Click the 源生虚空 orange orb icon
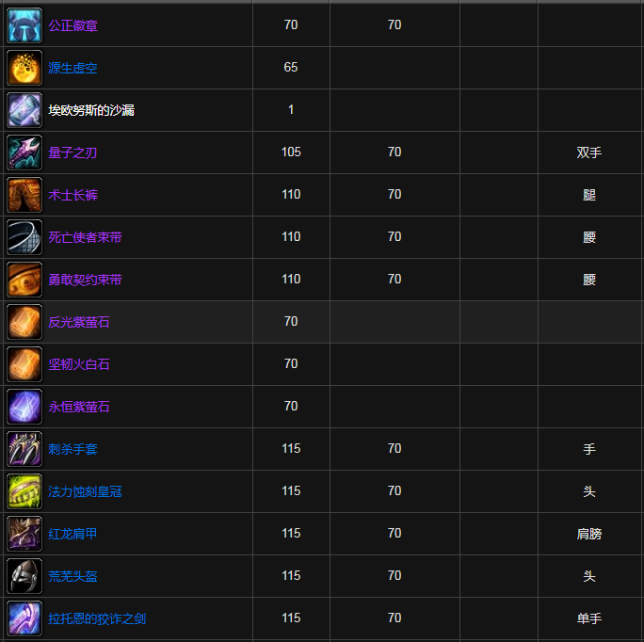 [x=24, y=68]
